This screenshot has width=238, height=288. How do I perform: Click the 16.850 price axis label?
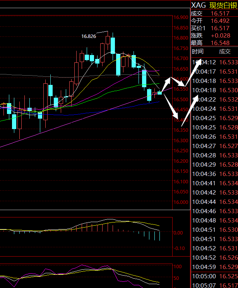point(181,28)
